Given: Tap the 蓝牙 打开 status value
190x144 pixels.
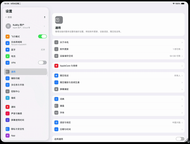Looking at the screenshot, I should pyautogui.click(x=43, y=50).
